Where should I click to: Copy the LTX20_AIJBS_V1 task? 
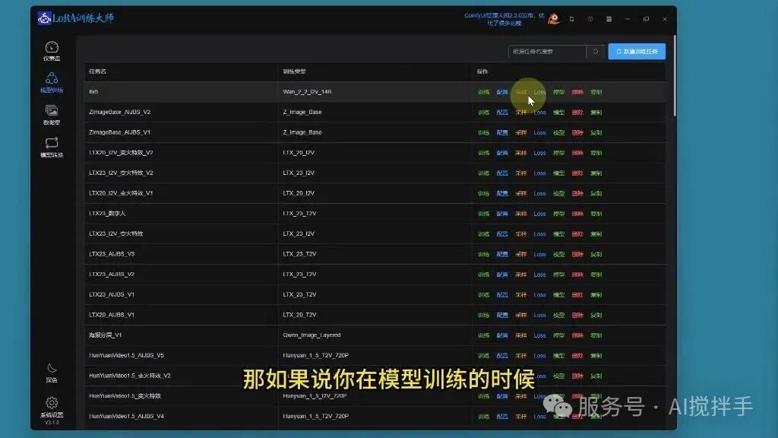596,316
